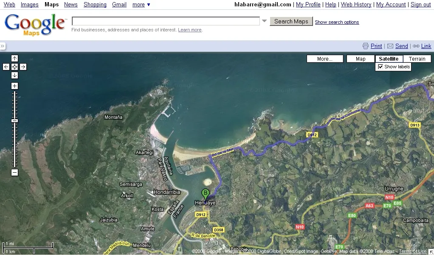Click the Jaizubia map label
The height and width of the screenshot is (255, 434).
click(109, 220)
